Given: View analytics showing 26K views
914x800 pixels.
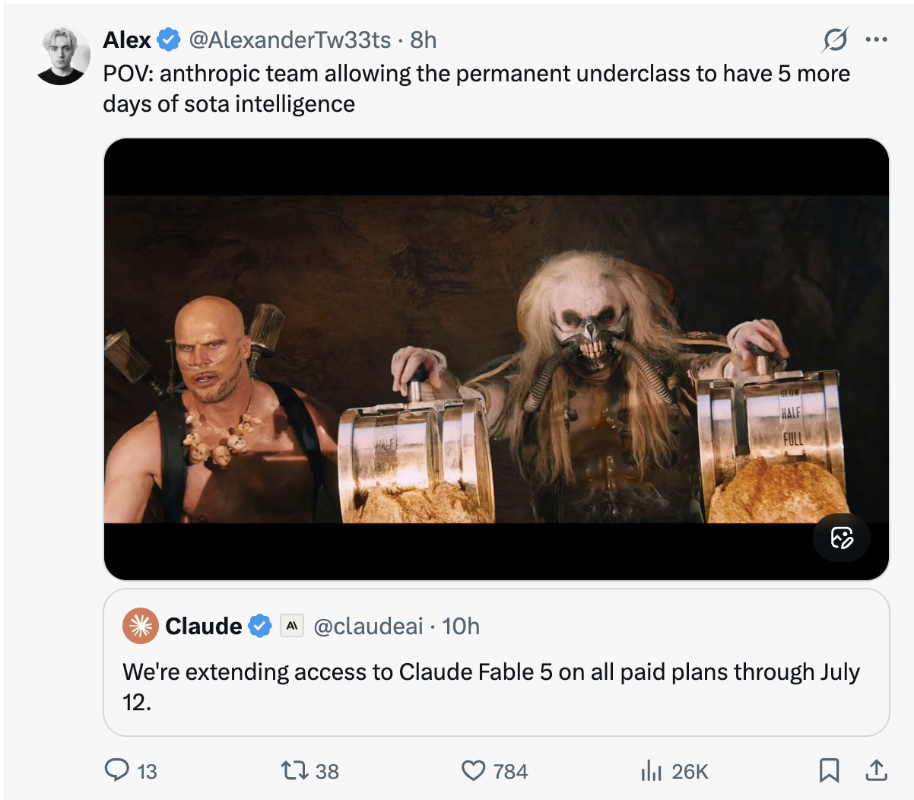Looking at the screenshot, I should click(x=674, y=771).
